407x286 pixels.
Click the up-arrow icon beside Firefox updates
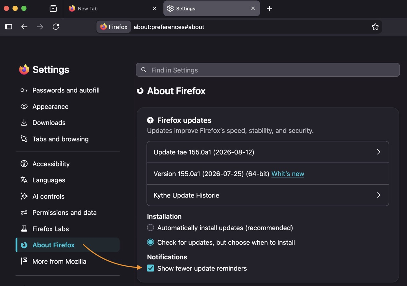150,120
